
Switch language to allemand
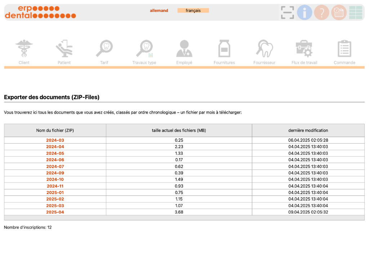tap(159, 10)
